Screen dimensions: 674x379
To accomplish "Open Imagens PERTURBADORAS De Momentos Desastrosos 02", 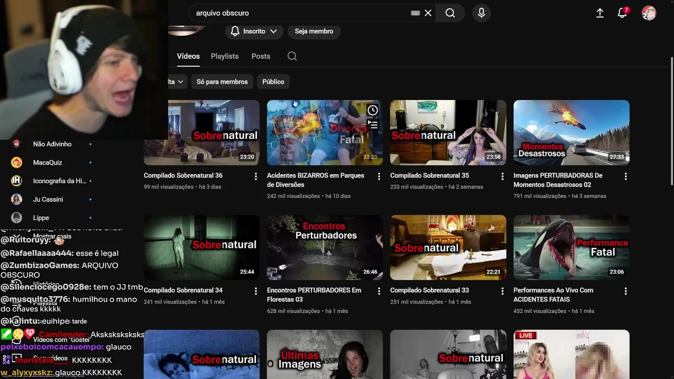I will pyautogui.click(x=558, y=180).
